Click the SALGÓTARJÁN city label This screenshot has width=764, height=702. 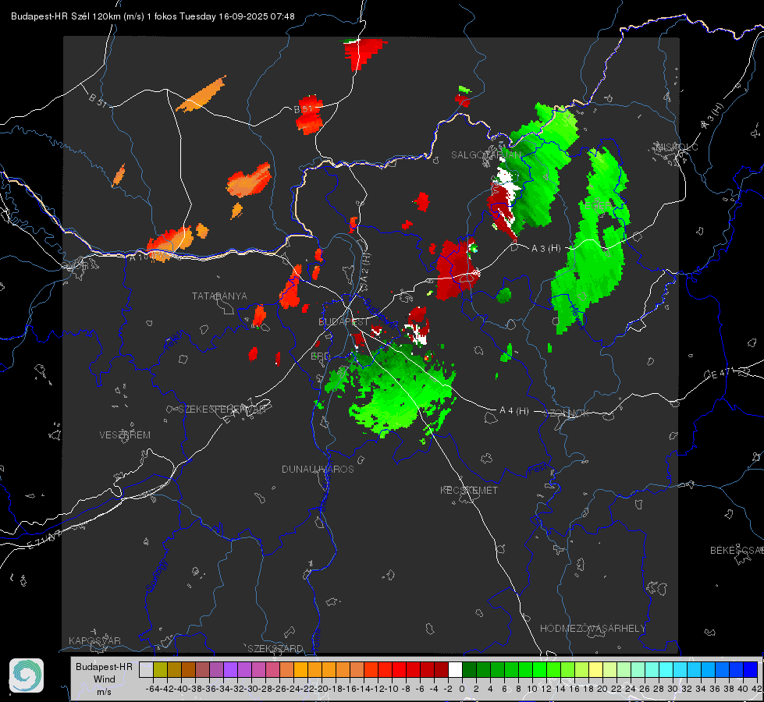point(485,155)
